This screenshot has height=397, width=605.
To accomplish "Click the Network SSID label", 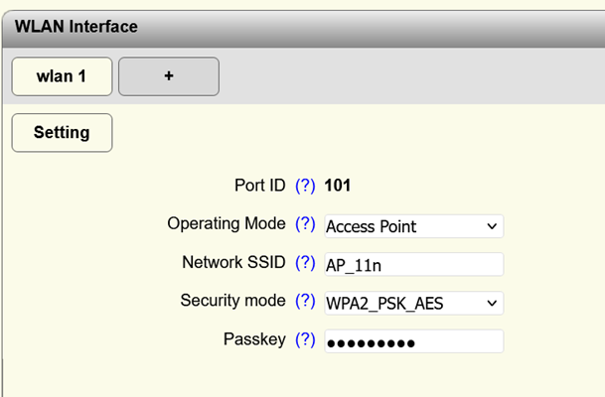I will pos(233,263).
